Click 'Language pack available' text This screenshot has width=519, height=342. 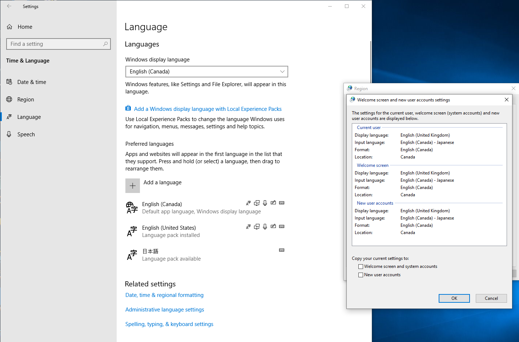click(x=171, y=259)
